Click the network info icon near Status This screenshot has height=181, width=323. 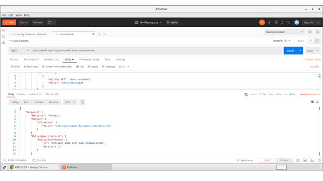(x=246, y=94)
